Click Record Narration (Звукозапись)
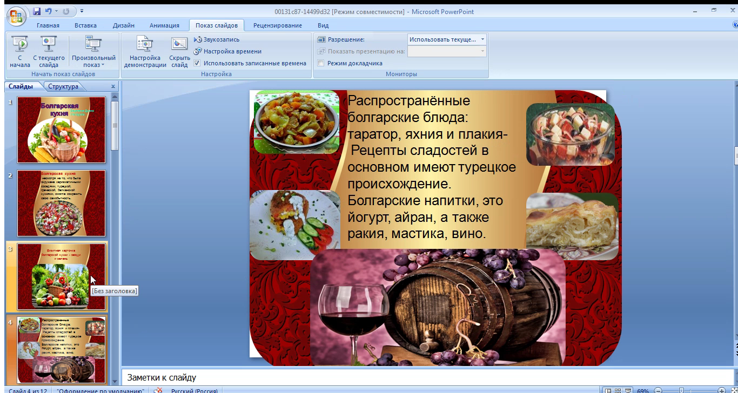Viewport: 738px width, 393px height. tap(221, 39)
